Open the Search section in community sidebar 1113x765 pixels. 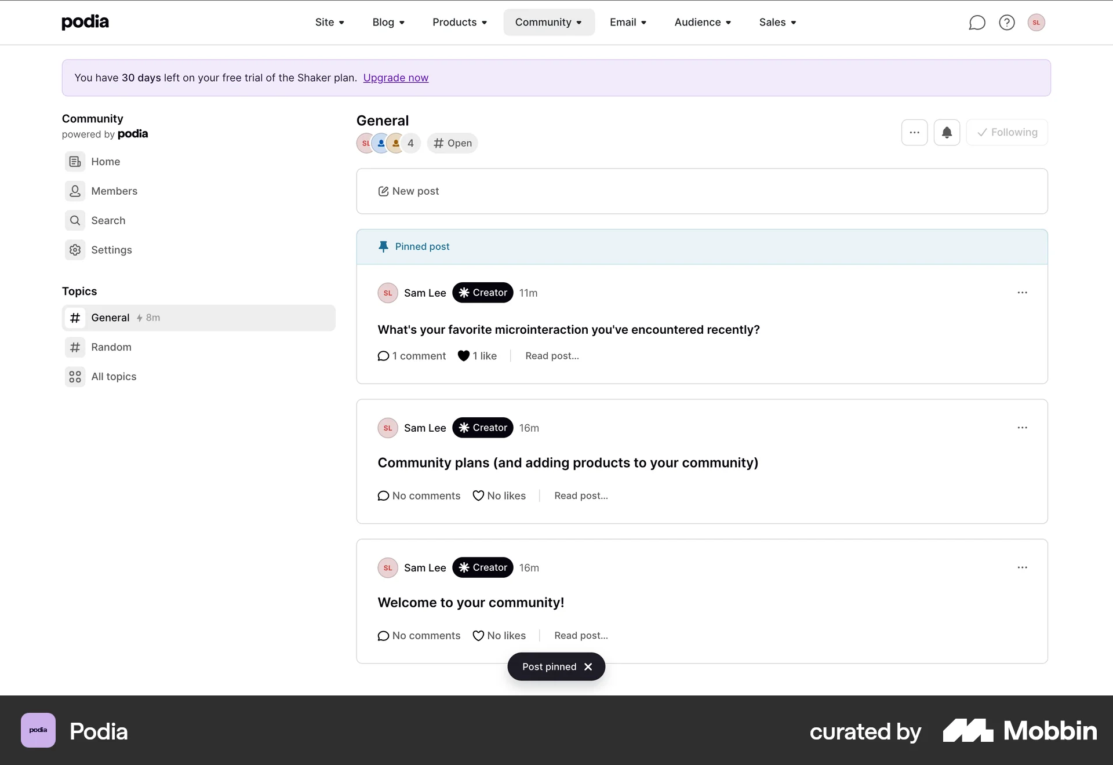pos(108,220)
